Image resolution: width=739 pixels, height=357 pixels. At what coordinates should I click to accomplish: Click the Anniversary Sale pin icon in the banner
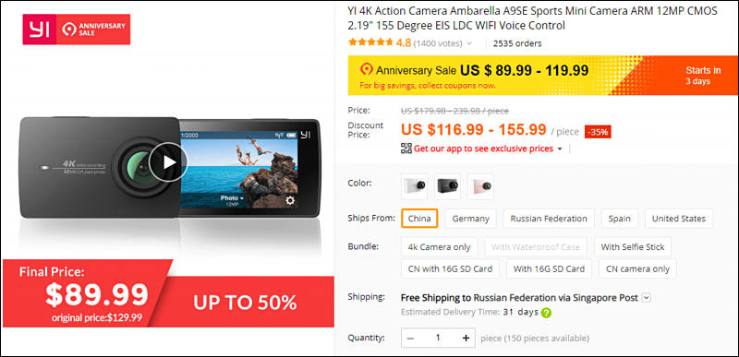point(366,70)
